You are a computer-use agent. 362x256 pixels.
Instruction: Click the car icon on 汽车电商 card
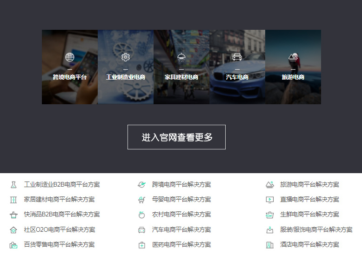[x=237, y=57]
